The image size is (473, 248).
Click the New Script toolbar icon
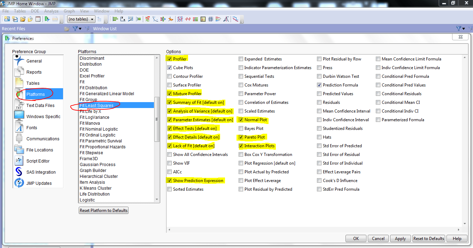tap(15, 19)
